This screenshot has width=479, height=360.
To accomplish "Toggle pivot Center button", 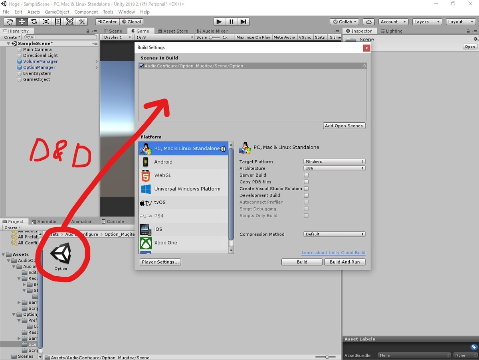I will click(107, 22).
